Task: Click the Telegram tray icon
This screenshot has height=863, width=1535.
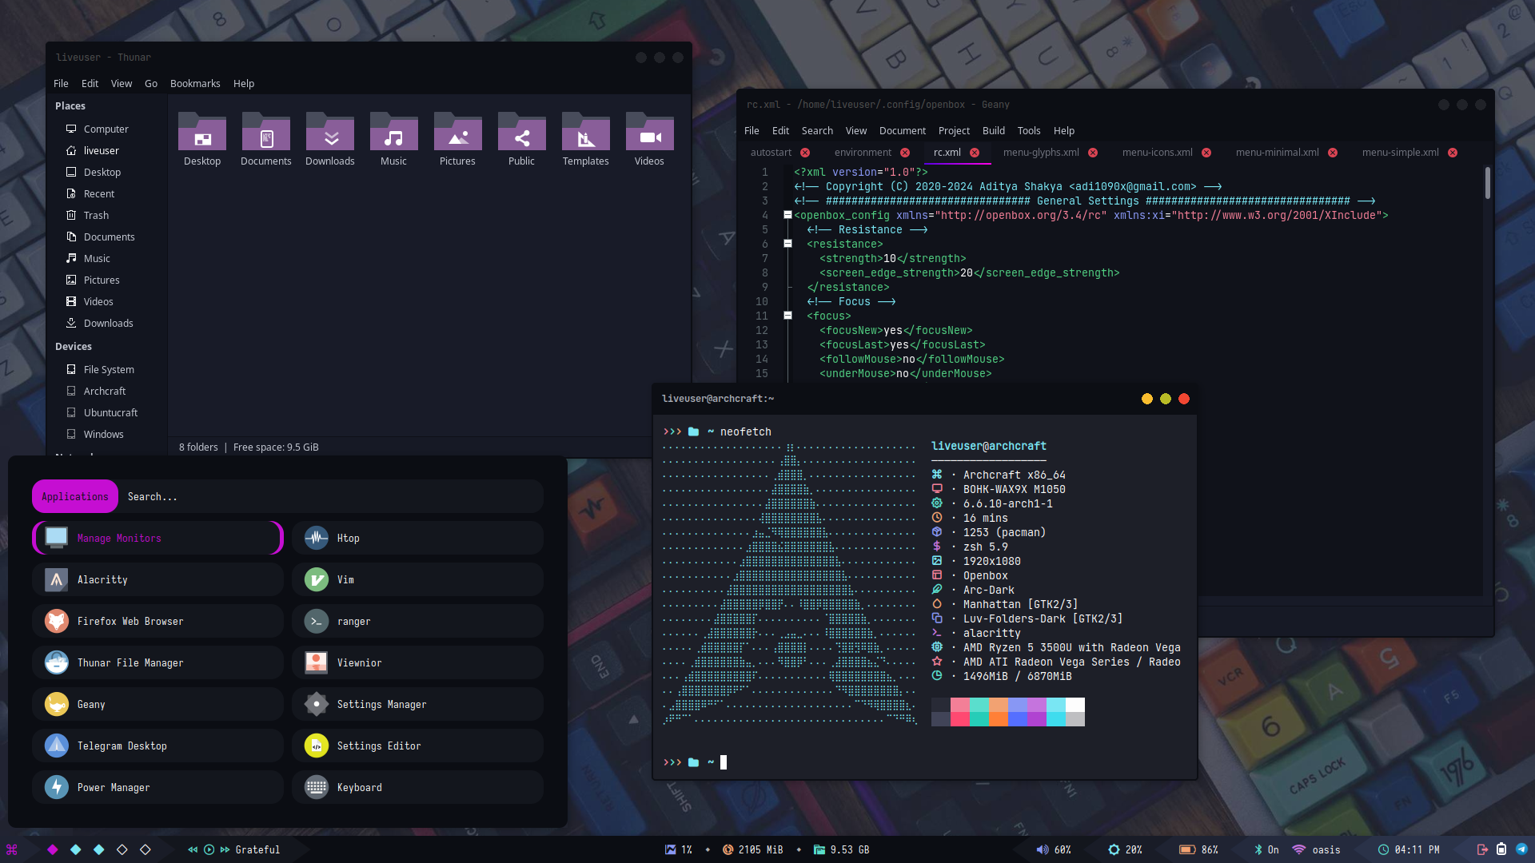Action: point(1521,849)
